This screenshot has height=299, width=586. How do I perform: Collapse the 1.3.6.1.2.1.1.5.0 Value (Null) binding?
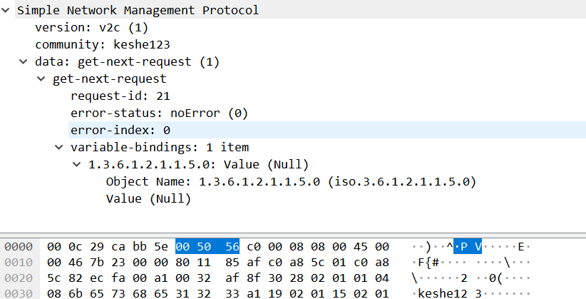78,165
